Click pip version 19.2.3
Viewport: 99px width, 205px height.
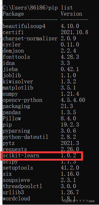coord(70,125)
